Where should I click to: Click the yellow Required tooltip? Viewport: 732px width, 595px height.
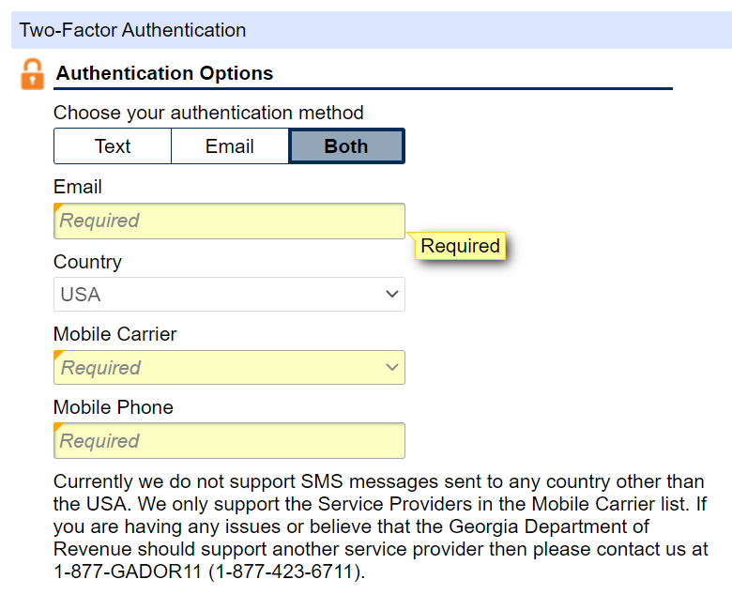coord(460,247)
